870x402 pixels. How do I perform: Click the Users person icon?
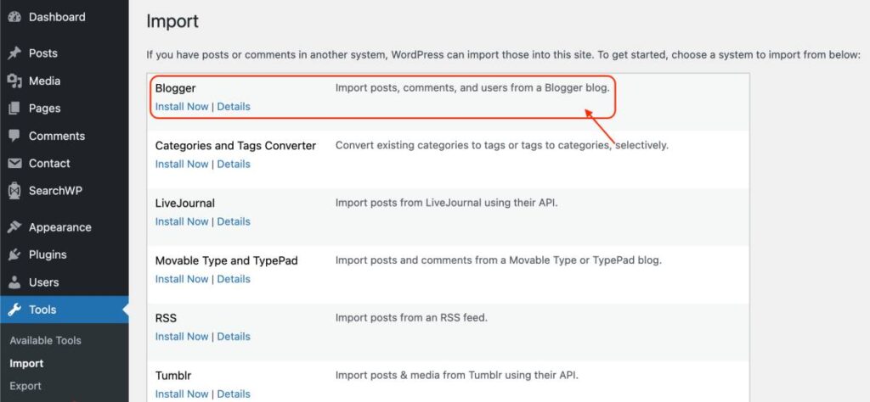tap(14, 282)
